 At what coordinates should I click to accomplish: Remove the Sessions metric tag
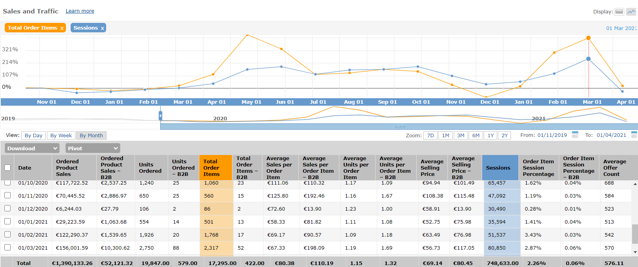pyautogui.click(x=103, y=28)
